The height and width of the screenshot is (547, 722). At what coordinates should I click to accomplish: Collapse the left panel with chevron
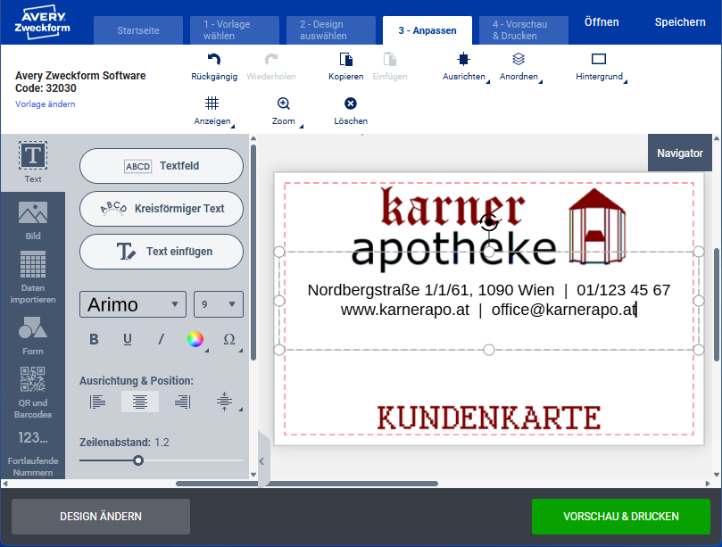[261, 461]
